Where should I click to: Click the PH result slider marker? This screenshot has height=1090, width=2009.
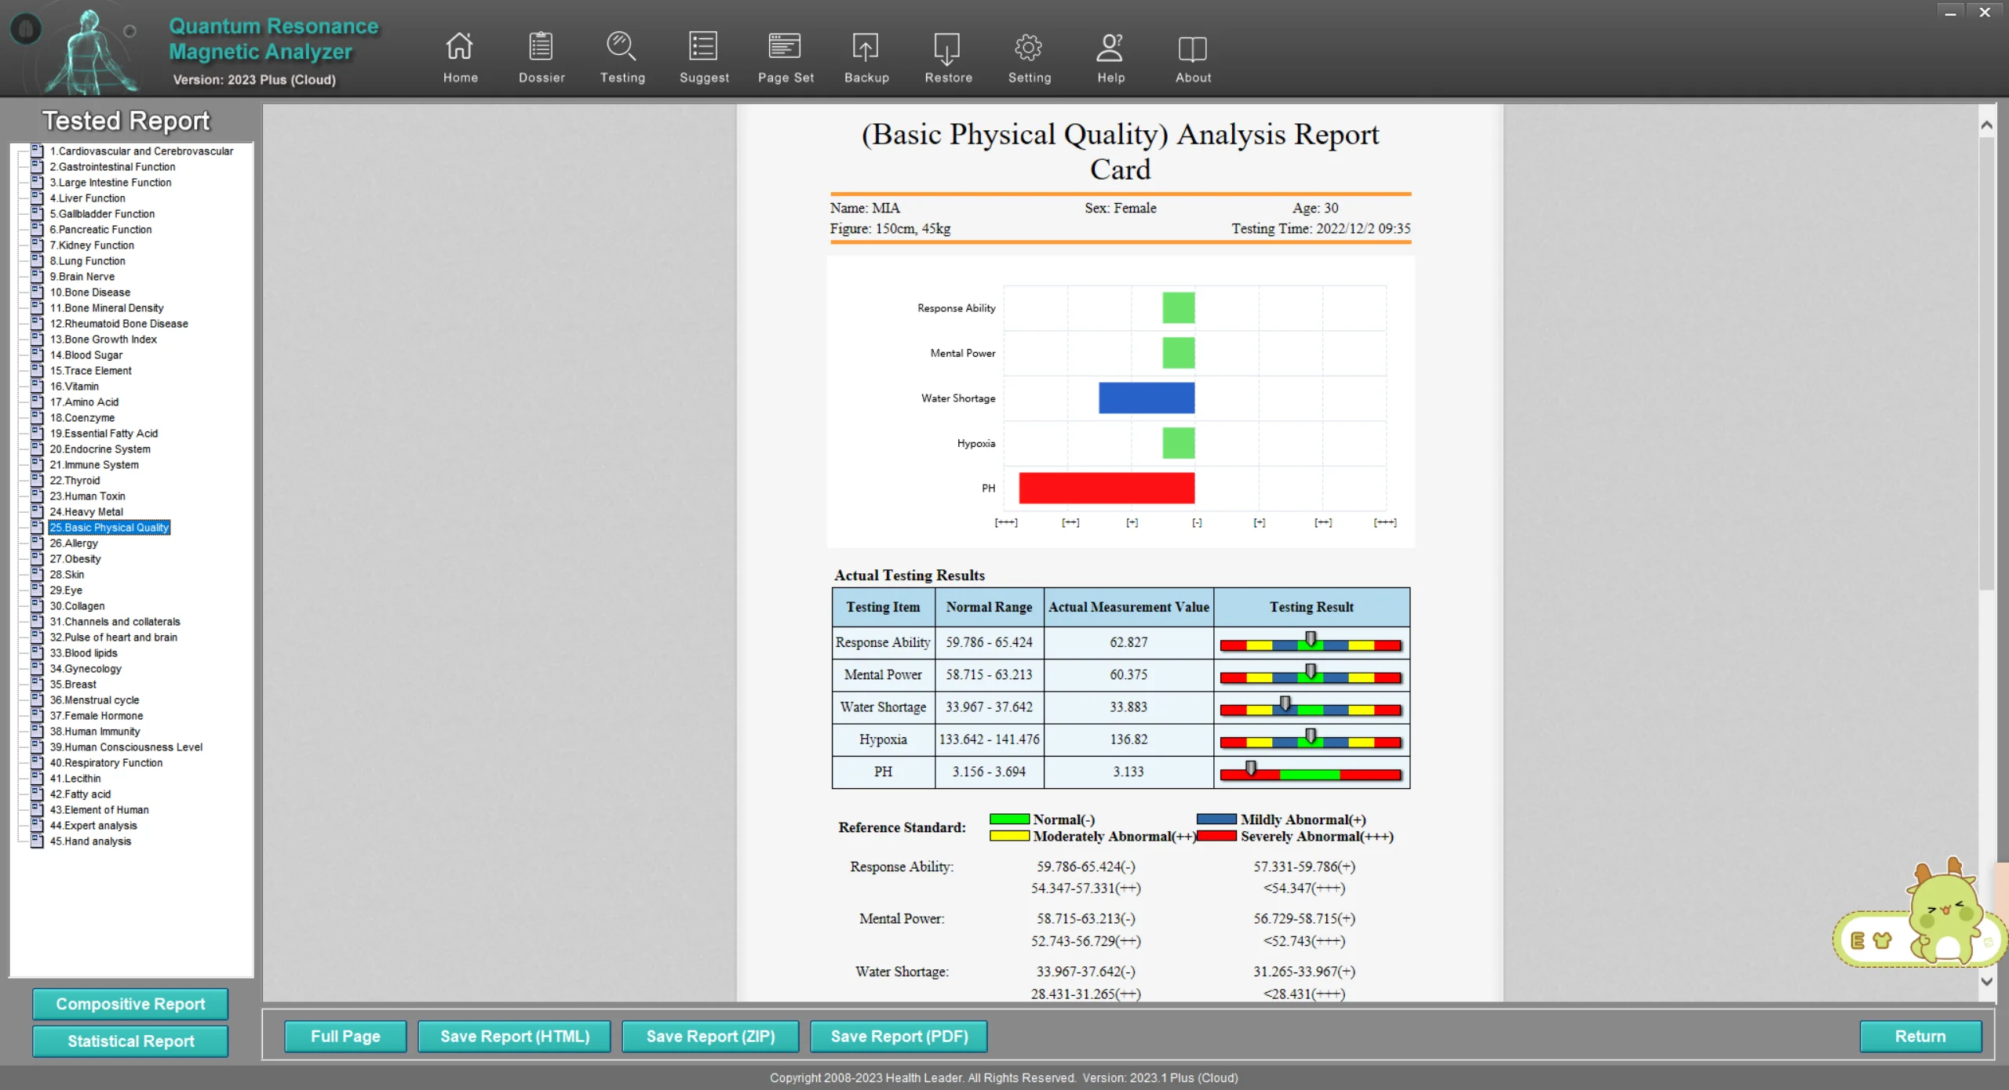[1251, 768]
